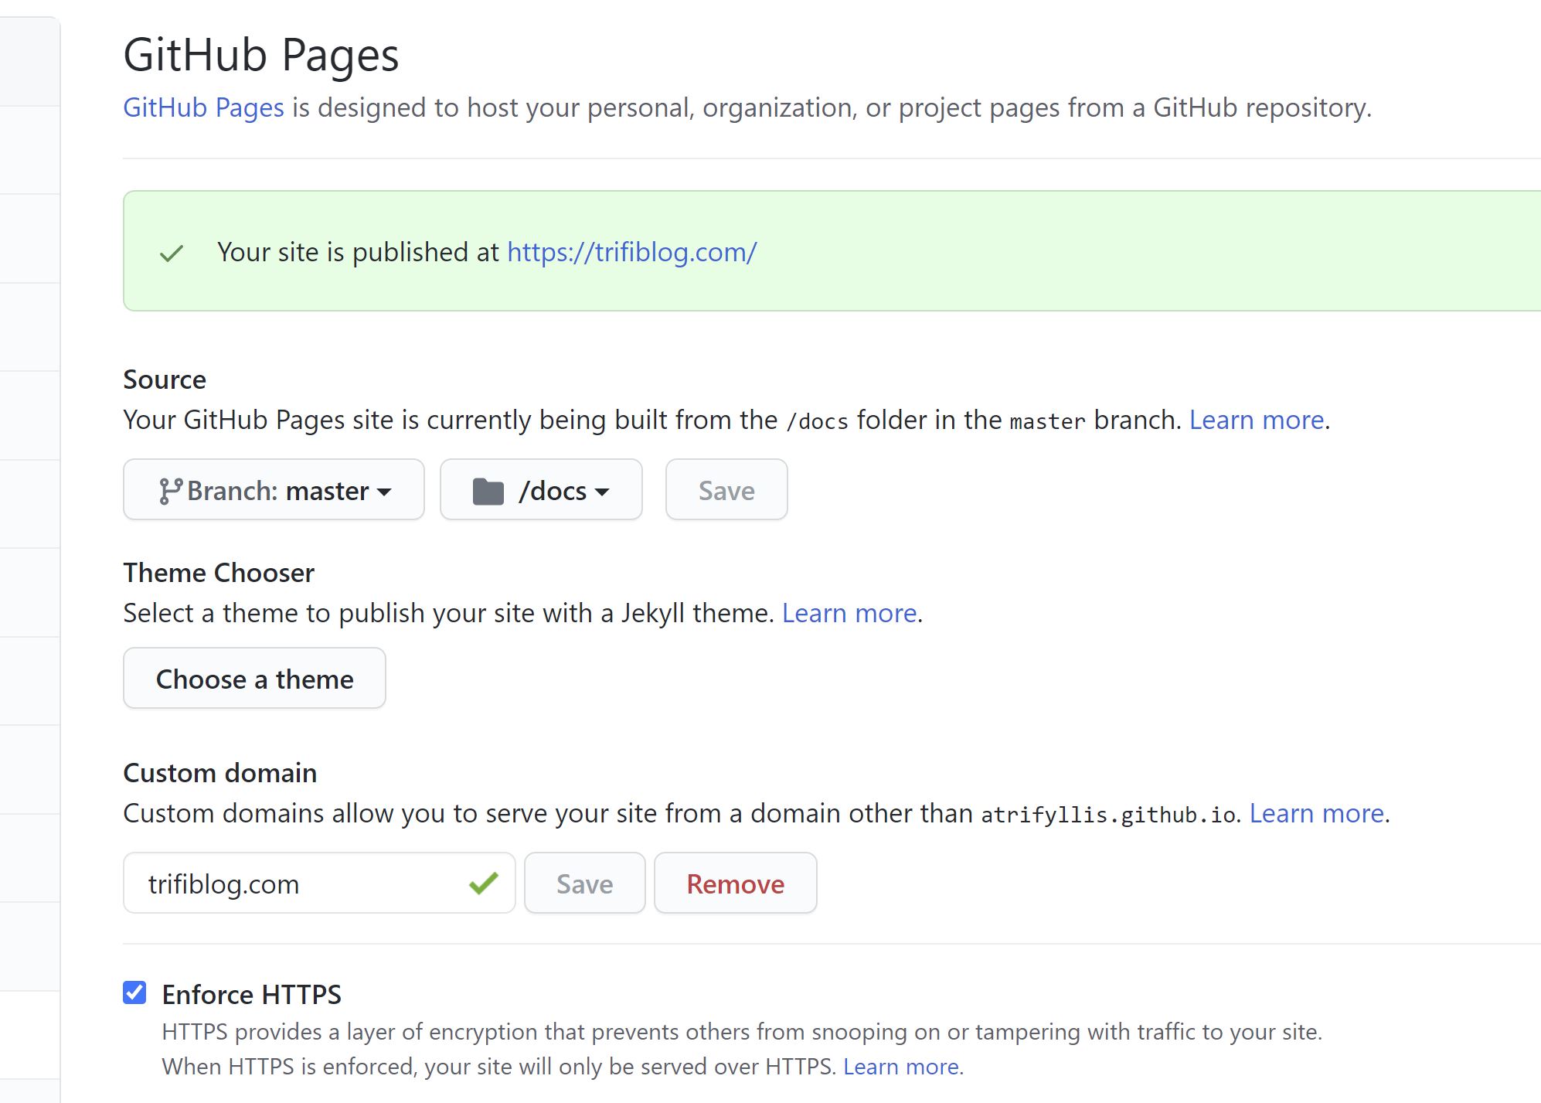Click the folder icon beside /docs
The image size is (1541, 1103).
(488, 491)
